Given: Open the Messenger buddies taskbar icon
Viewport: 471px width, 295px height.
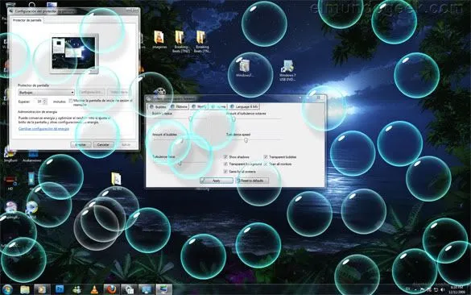Looking at the screenshot, I should (77, 289).
